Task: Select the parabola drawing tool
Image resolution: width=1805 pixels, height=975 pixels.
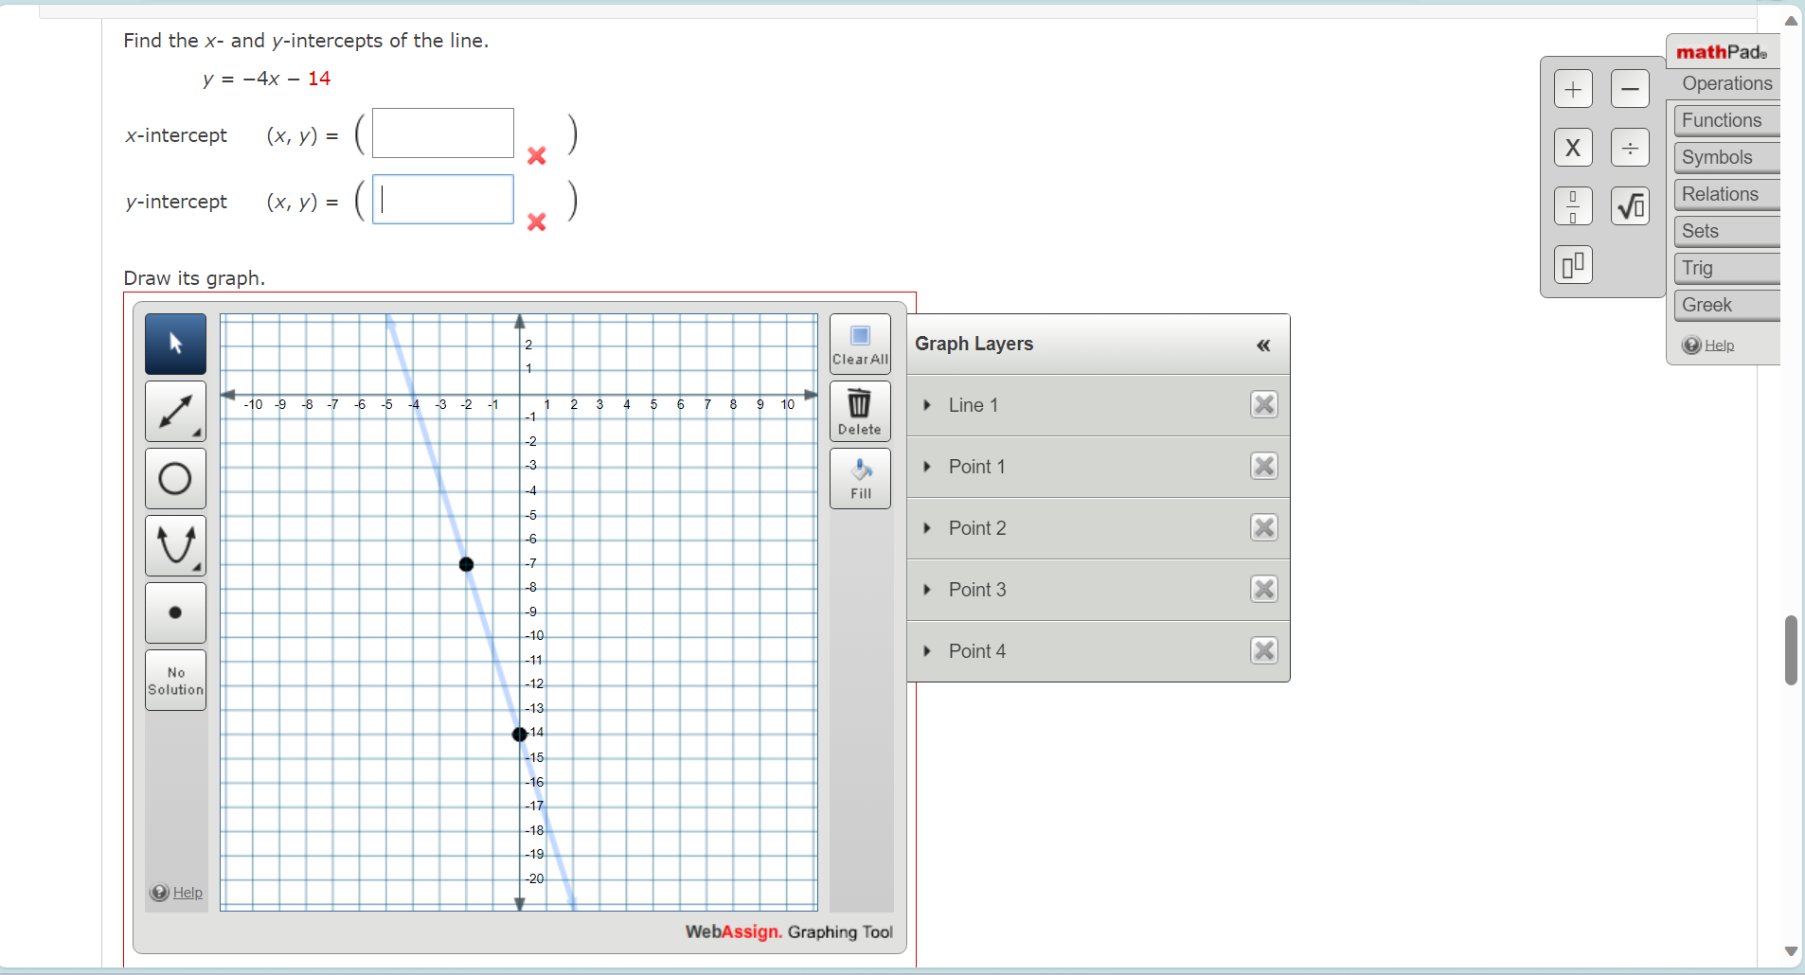Action: pyautogui.click(x=174, y=545)
